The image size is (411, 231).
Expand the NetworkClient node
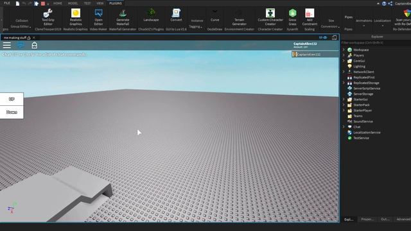pos(344,71)
